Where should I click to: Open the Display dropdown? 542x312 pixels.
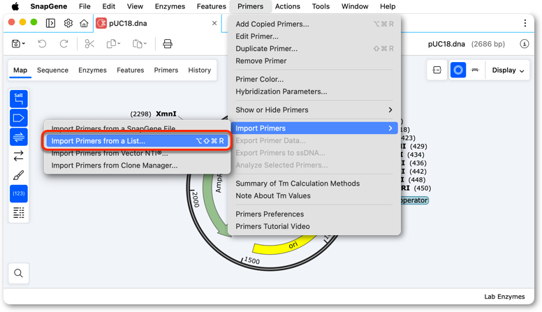(x=508, y=70)
